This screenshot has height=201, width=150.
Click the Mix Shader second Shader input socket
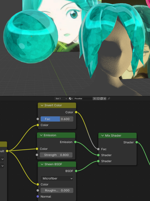[x=98, y=161]
